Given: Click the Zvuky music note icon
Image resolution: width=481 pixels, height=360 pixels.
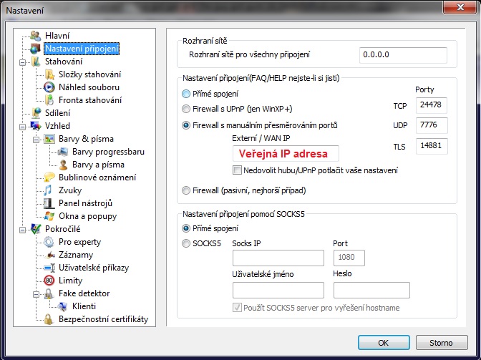Looking at the screenshot, I should tap(49, 190).
